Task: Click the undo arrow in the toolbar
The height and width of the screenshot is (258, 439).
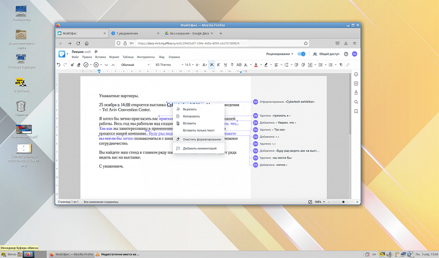Action: click(x=59, y=65)
